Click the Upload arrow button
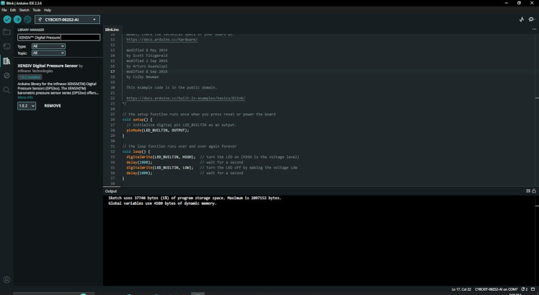 click(x=17, y=19)
